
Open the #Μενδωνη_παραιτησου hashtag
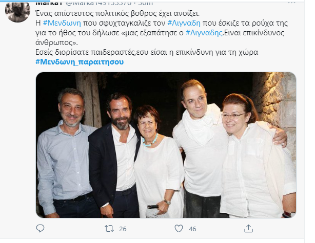point(80,62)
